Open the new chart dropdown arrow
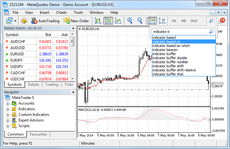The width and height of the screenshot is (230, 149). 15,21
